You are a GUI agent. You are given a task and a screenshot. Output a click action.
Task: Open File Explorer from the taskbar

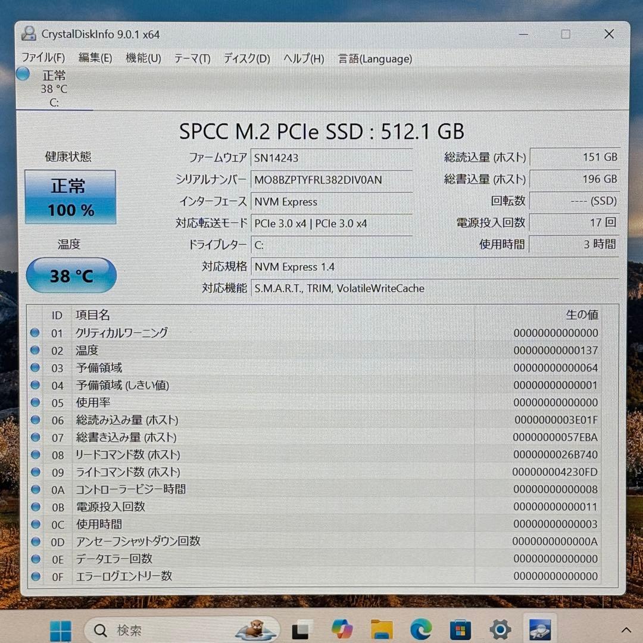click(x=382, y=629)
